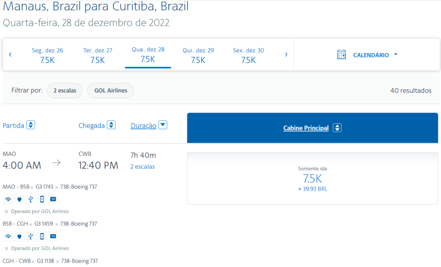Viewport: 441px width, 267px height.
Task: Click the previous dates left arrow
Action: click(x=10, y=54)
